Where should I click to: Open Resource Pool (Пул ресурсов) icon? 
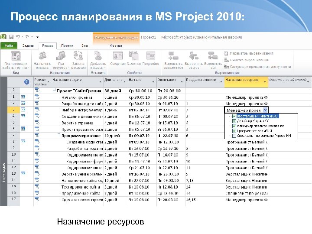pyautogui.click(x=61, y=55)
